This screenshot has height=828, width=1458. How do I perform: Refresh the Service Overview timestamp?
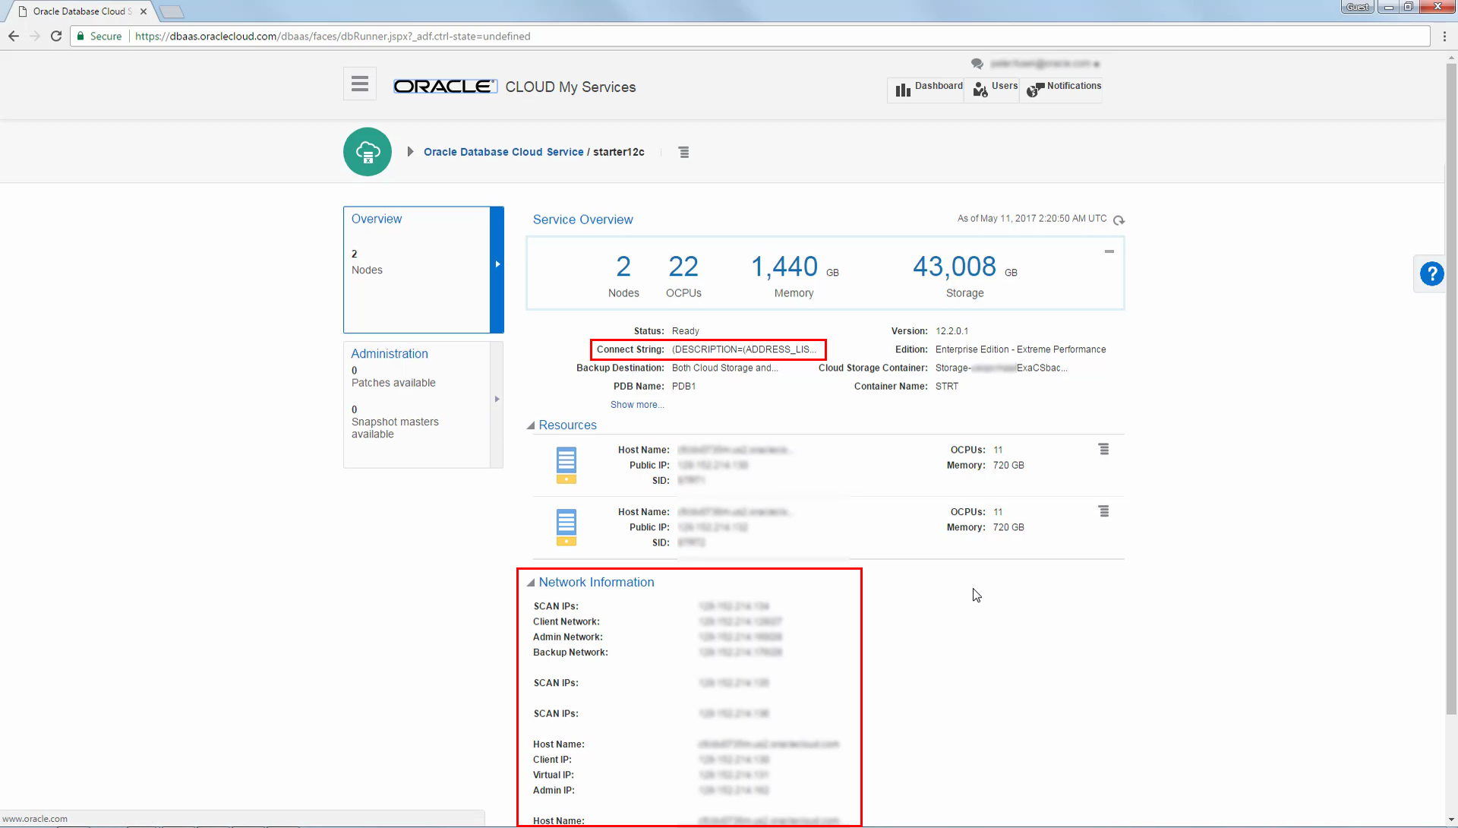1119,220
